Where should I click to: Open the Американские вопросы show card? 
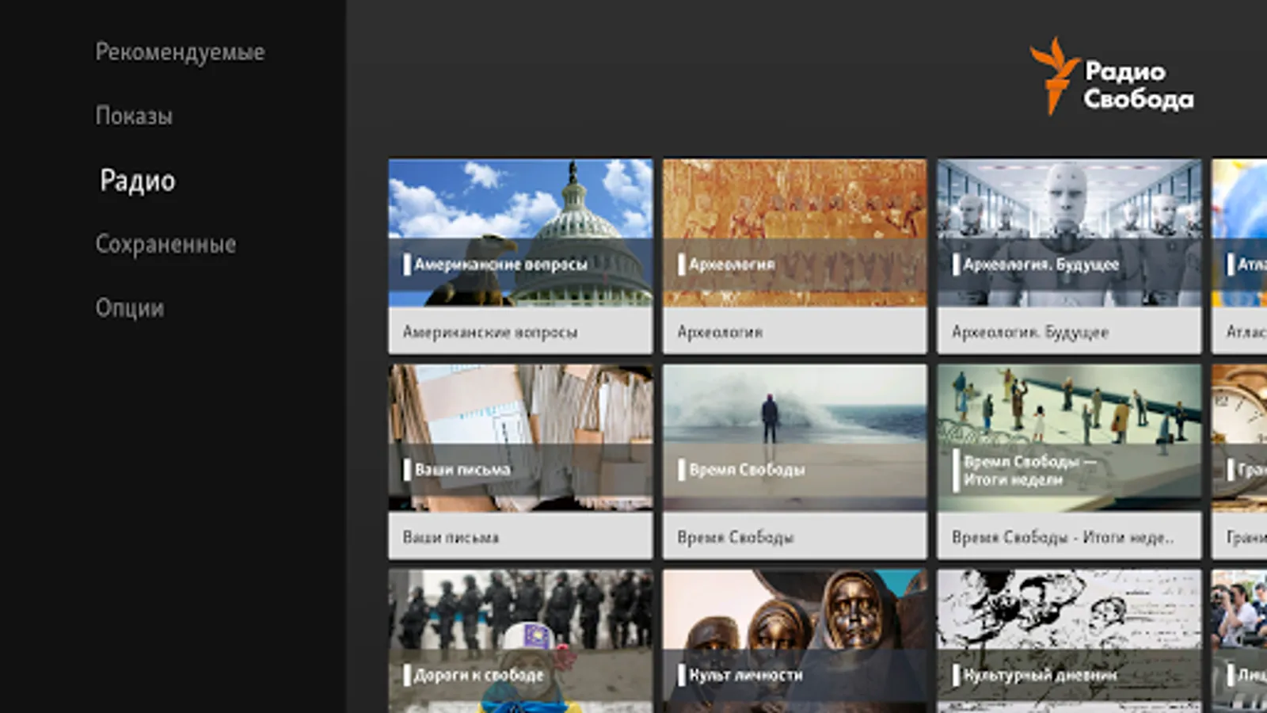tap(520, 256)
